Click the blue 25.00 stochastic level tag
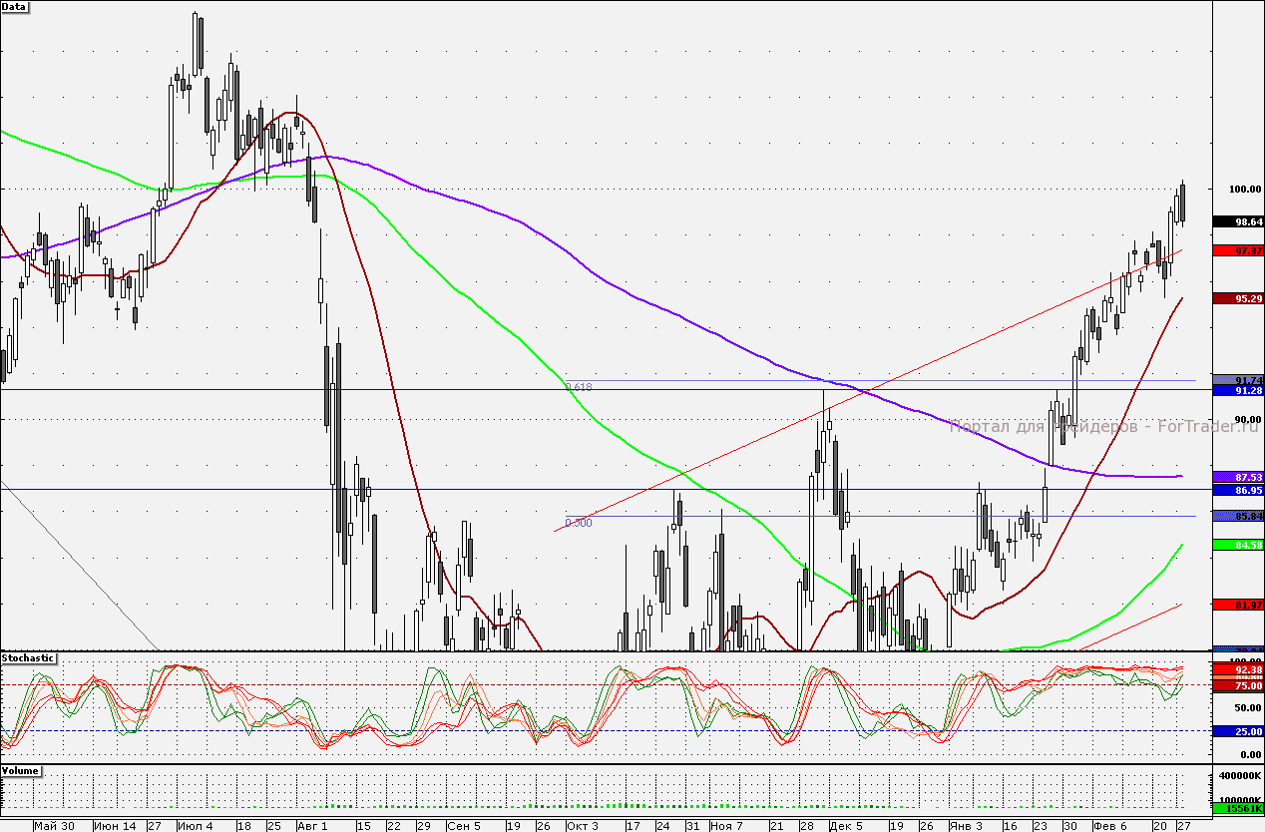Viewport: 1265px width, 832px height. [1237, 731]
